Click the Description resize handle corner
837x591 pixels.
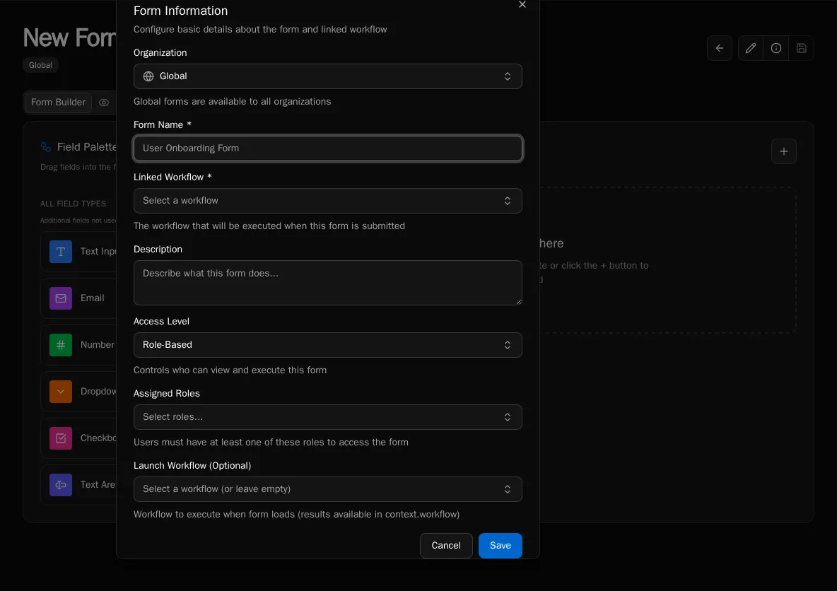pyautogui.click(x=517, y=301)
